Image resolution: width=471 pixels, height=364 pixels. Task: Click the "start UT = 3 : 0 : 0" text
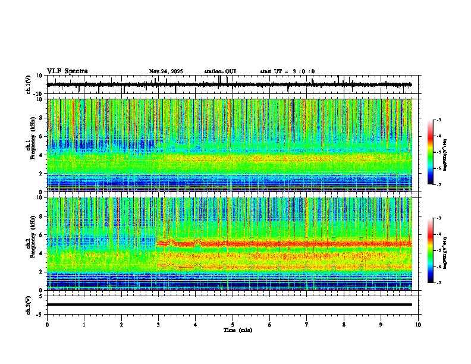pos(287,71)
